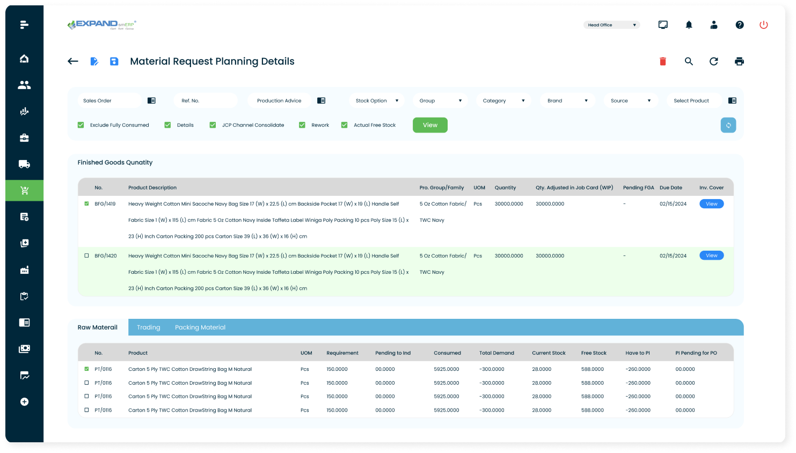
Task: Select the BFG/1420 row checkbox
Action: click(x=87, y=256)
